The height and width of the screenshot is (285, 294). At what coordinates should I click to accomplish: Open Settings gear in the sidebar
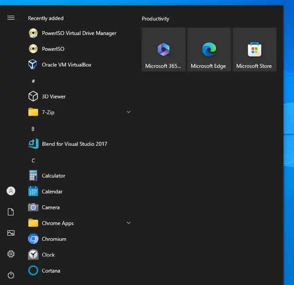click(x=11, y=254)
